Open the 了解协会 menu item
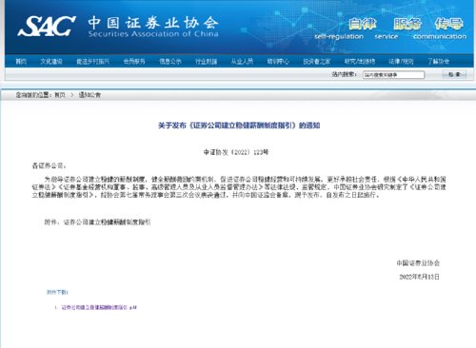 (438, 62)
